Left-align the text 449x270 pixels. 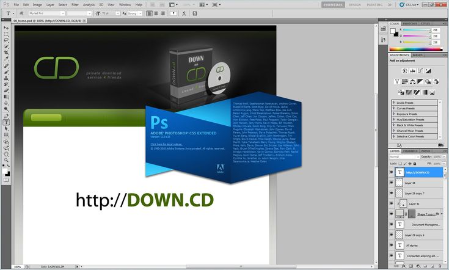coord(149,13)
